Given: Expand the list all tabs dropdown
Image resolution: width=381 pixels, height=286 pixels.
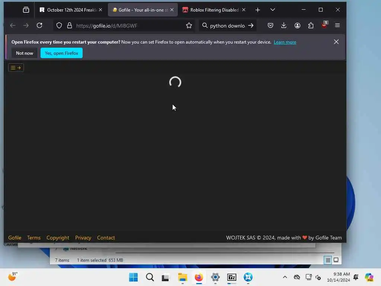Looking at the screenshot, I should 273,10.
